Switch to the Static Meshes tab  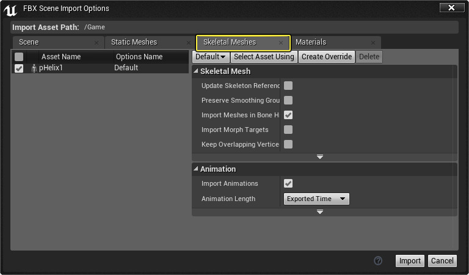pos(134,42)
